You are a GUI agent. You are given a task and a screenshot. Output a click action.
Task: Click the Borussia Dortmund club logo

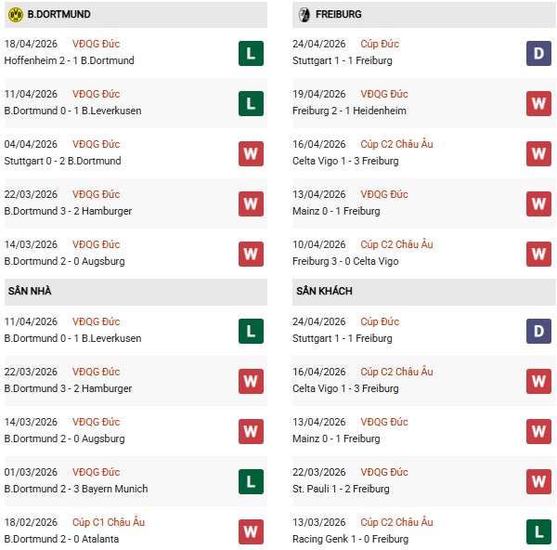[x=15, y=14]
